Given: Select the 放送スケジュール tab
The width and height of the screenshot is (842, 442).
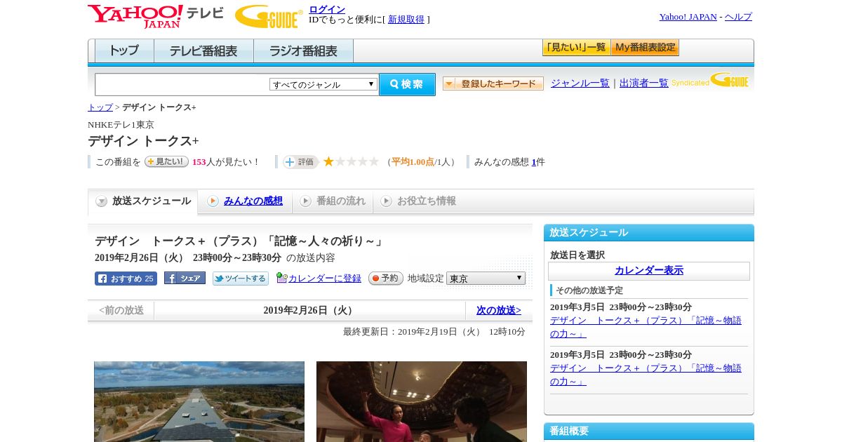Looking at the screenshot, I should coord(143,201).
